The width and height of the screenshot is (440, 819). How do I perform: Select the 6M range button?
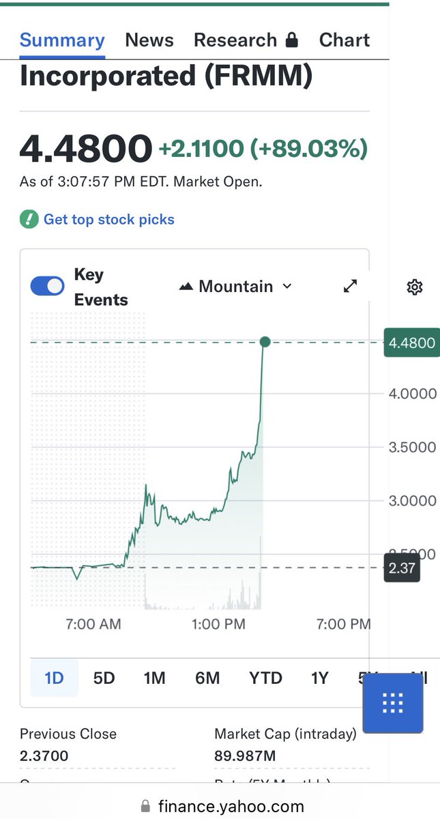(207, 678)
